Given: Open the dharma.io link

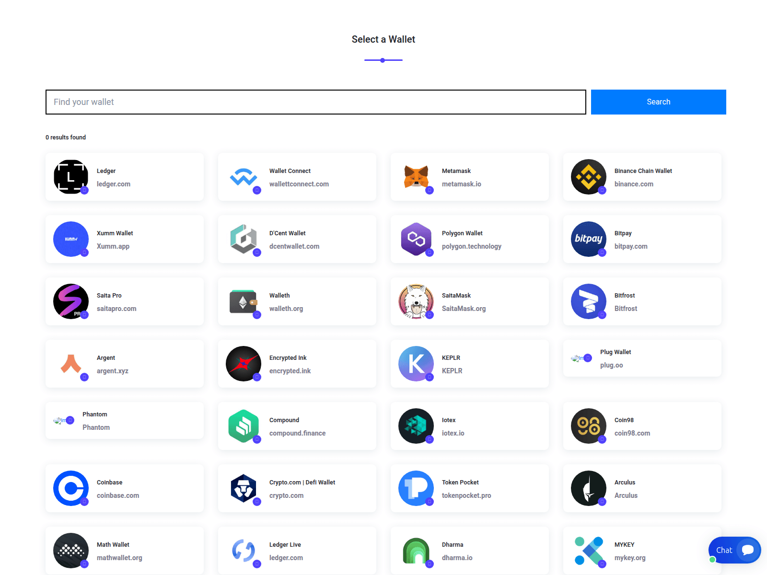Looking at the screenshot, I should [457, 558].
